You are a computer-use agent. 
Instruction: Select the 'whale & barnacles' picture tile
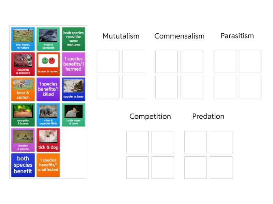[x=48, y=38]
